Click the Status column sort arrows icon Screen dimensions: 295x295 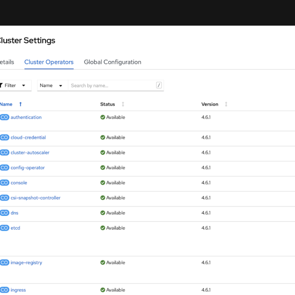(x=123, y=104)
